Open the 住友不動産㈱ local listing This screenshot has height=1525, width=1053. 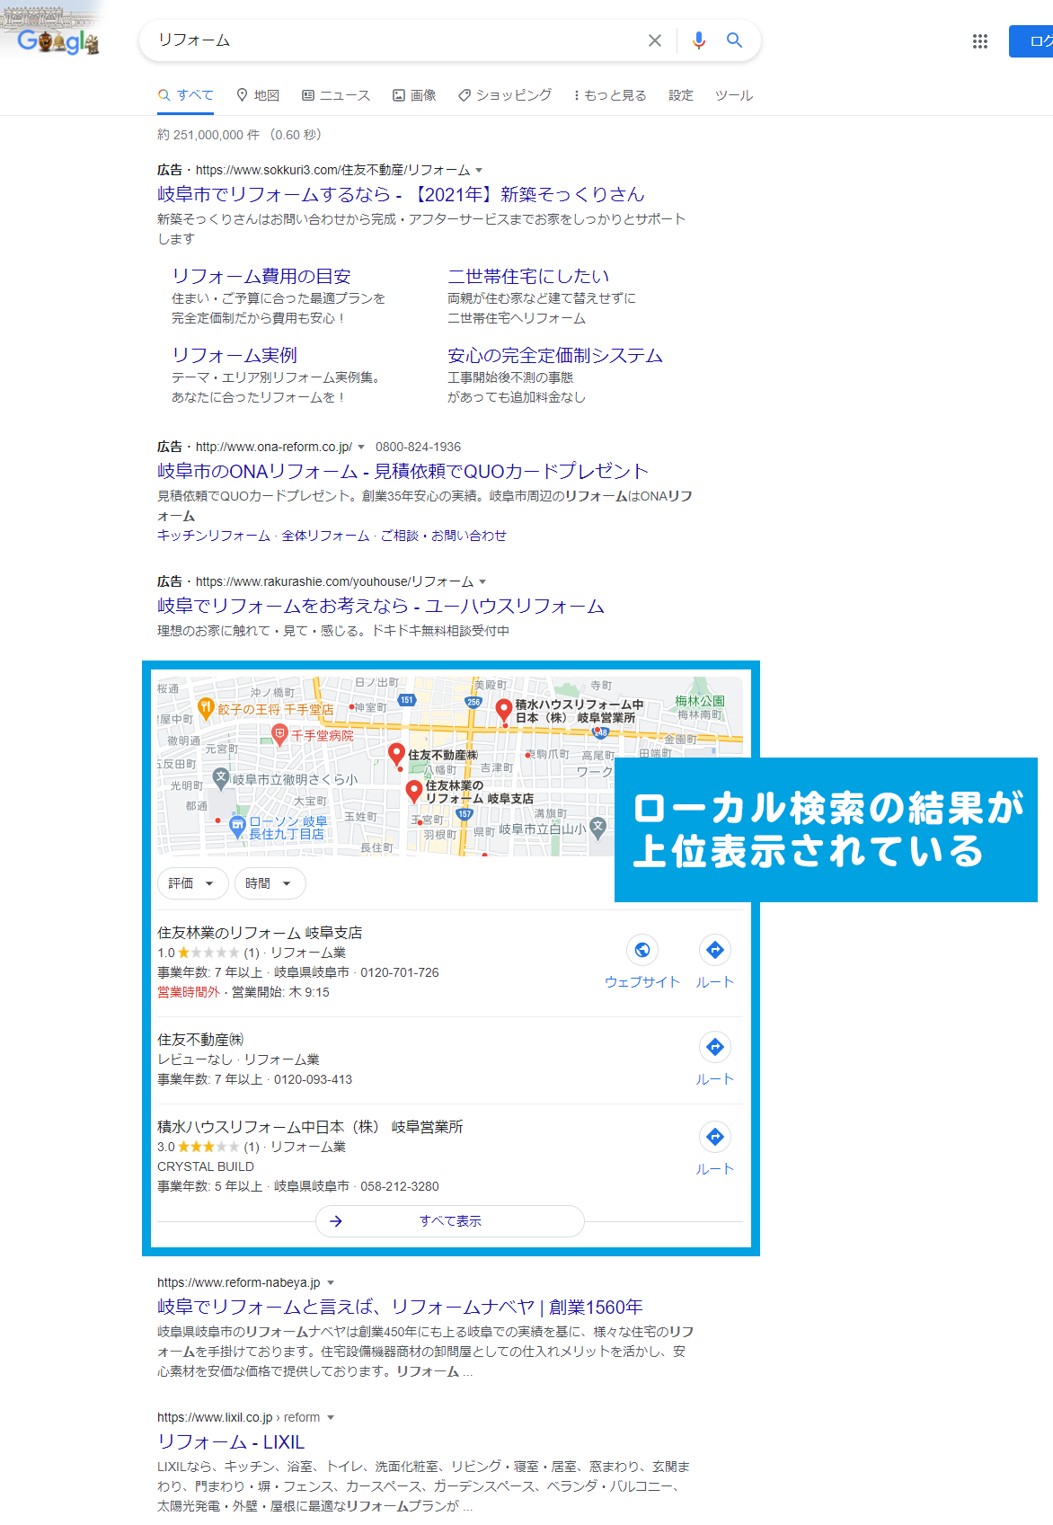coord(200,1040)
